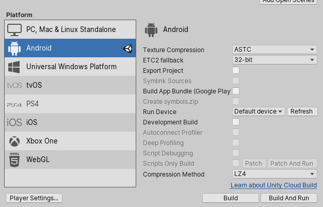Enable the Export Project checkbox
Screen dimensions: 323x207
coord(236,70)
